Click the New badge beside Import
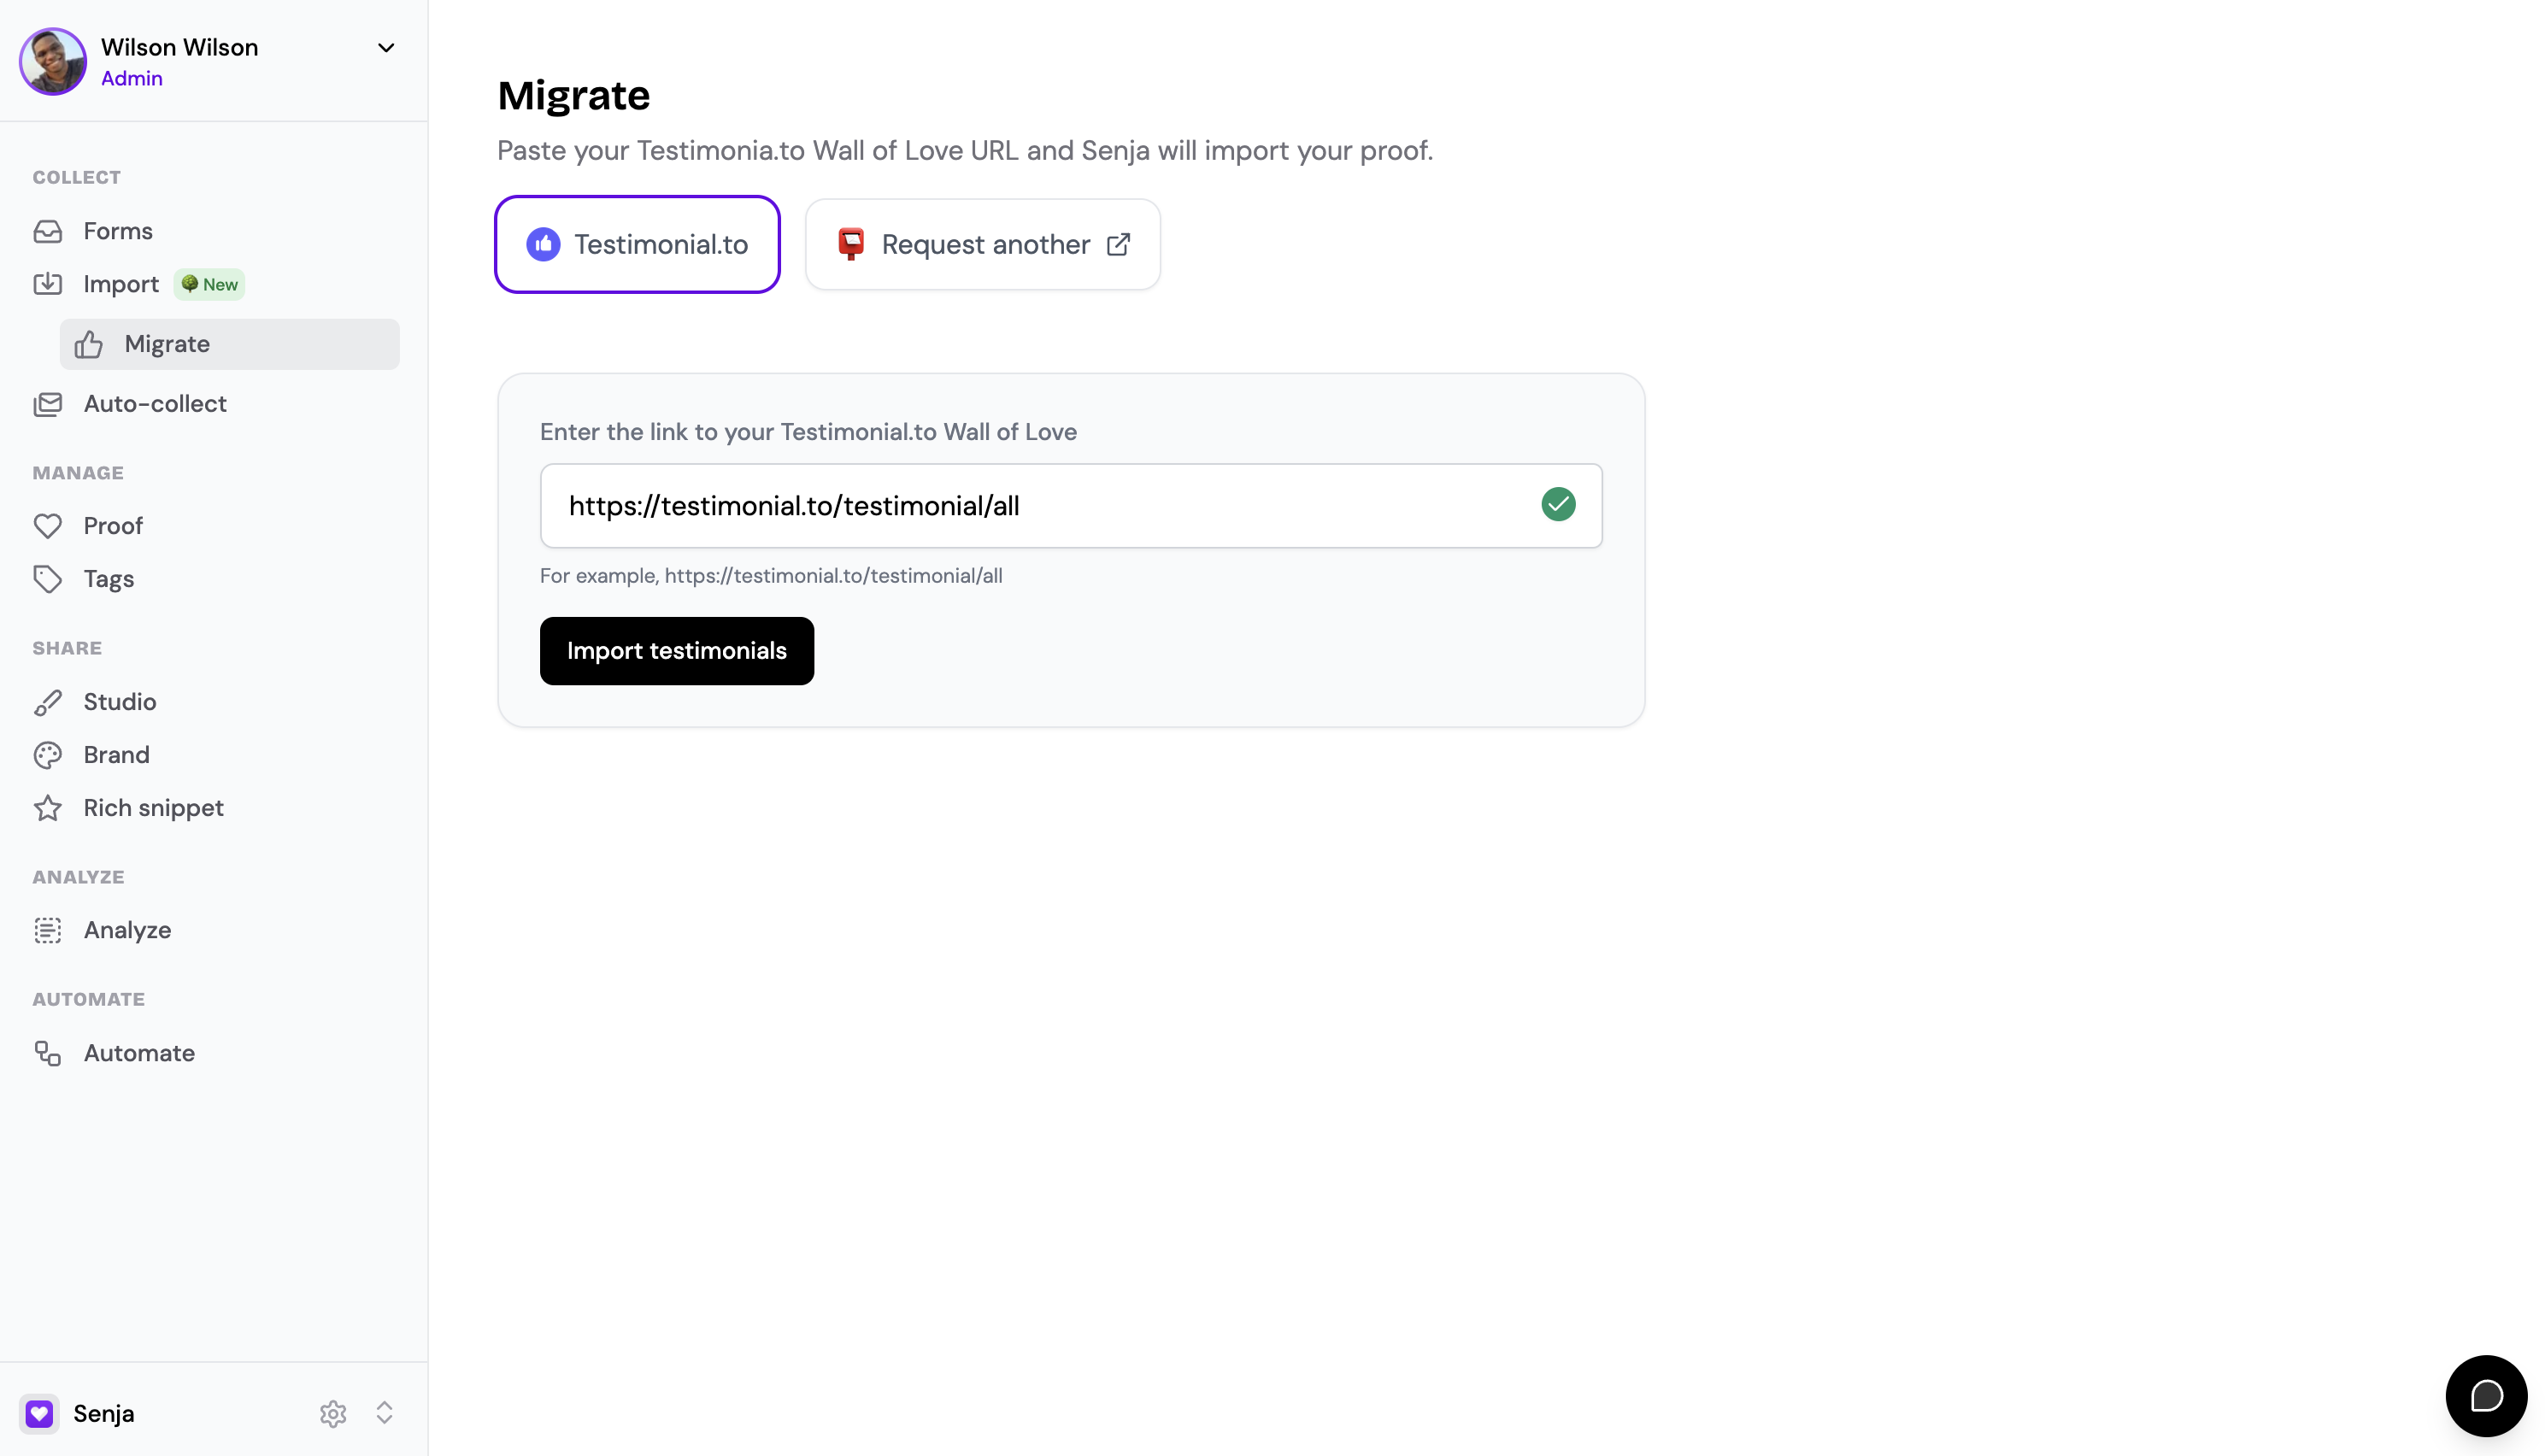 tap(209, 284)
